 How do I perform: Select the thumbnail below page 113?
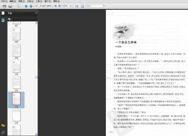(16, 130)
